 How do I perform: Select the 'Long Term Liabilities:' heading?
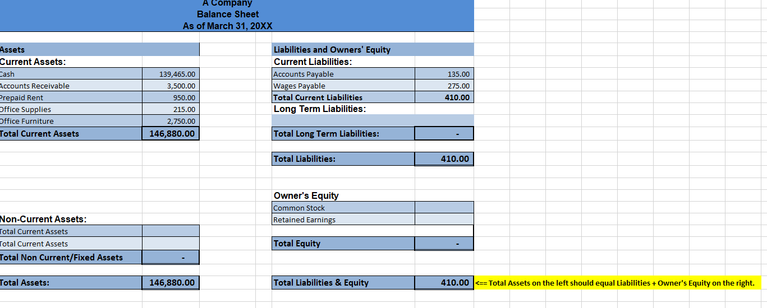pos(320,109)
